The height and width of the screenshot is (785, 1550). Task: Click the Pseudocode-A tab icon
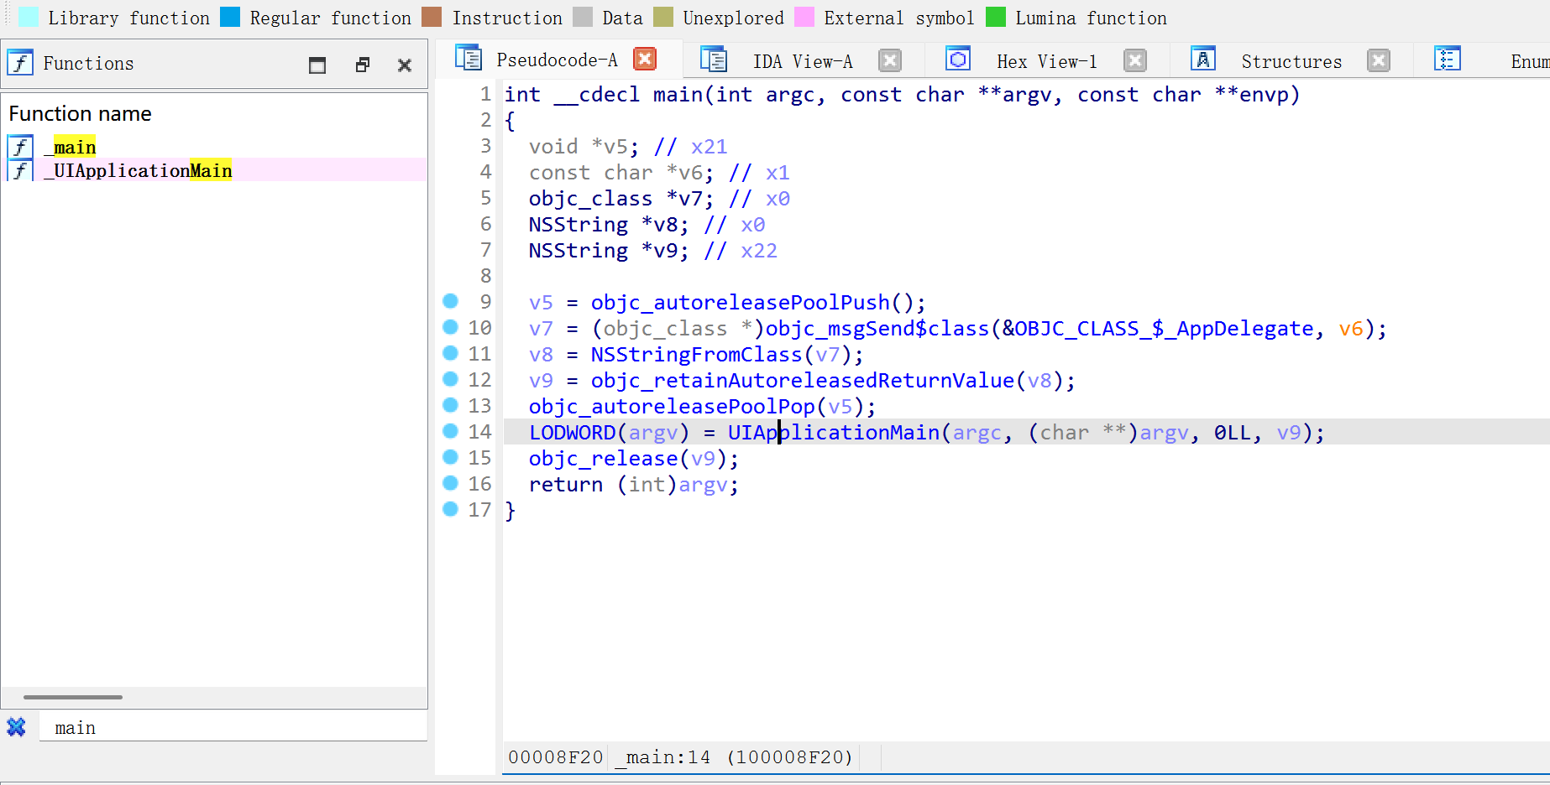coord(468,59)
